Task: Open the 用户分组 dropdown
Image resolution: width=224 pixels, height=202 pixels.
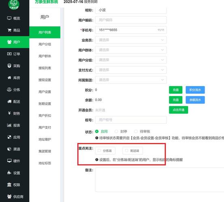Action: coord(131,60)
